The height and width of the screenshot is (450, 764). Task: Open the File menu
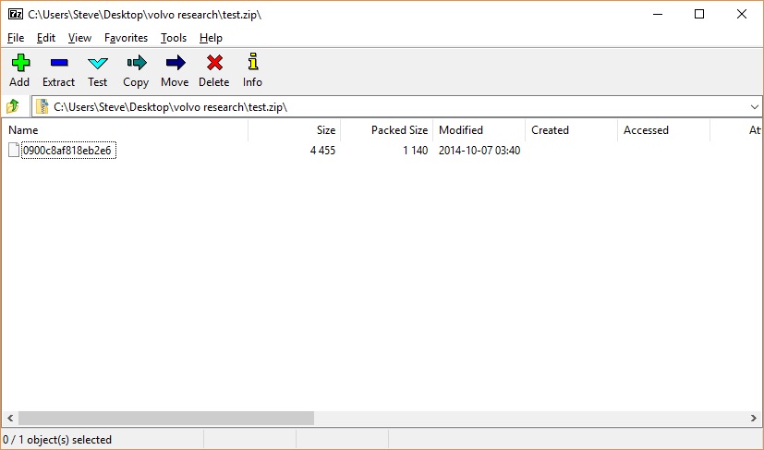coord(16,38)
